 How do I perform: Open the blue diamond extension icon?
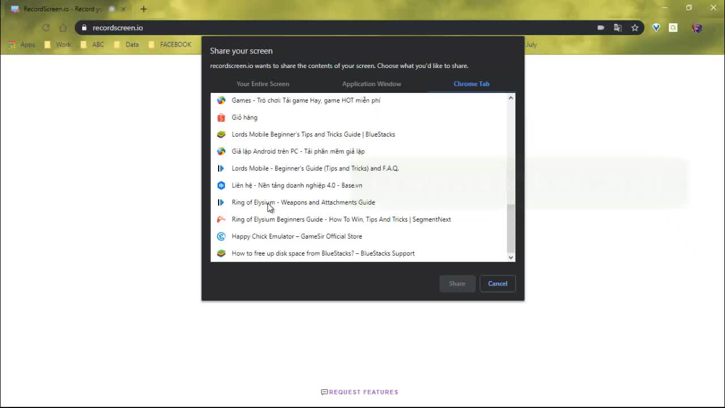point(656,28)
